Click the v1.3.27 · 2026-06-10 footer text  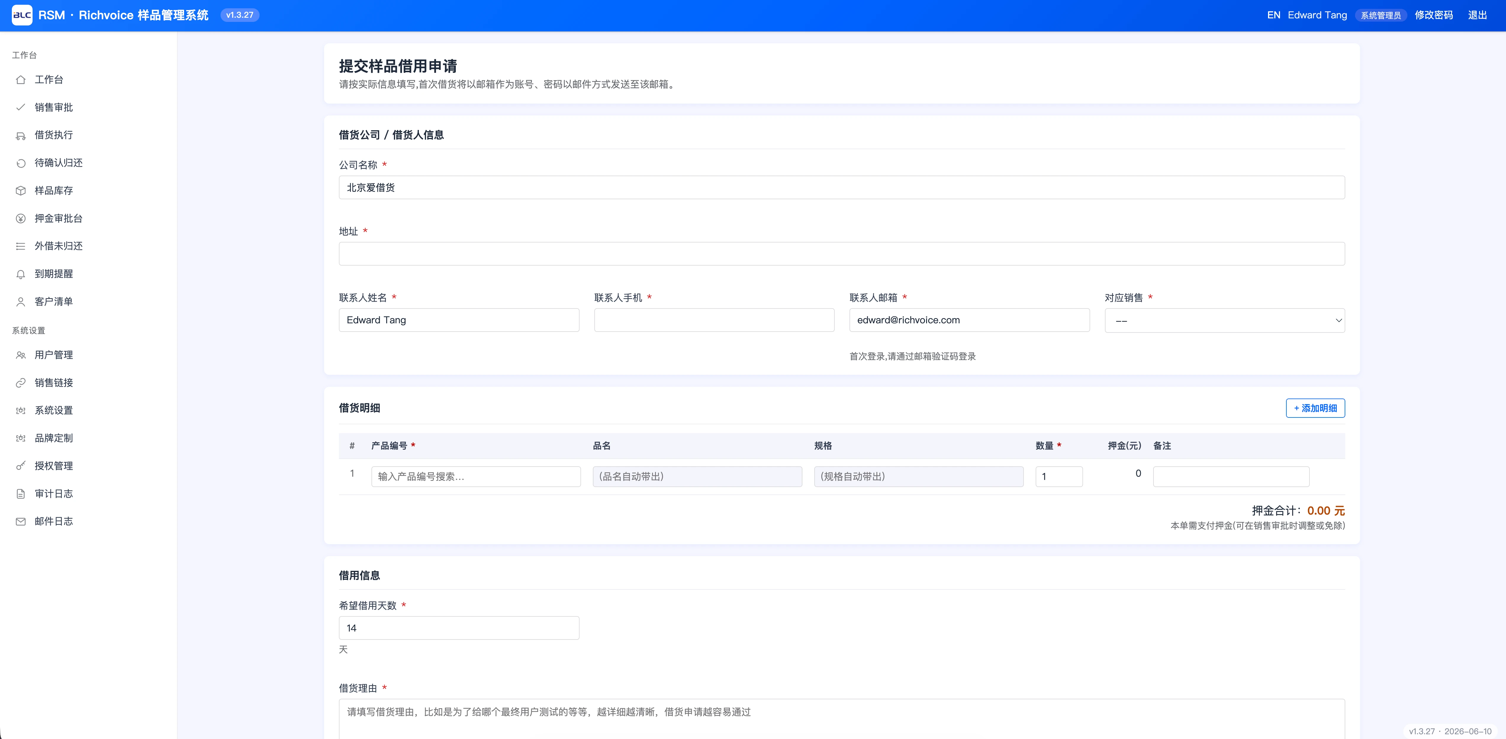pos(1450,731)
